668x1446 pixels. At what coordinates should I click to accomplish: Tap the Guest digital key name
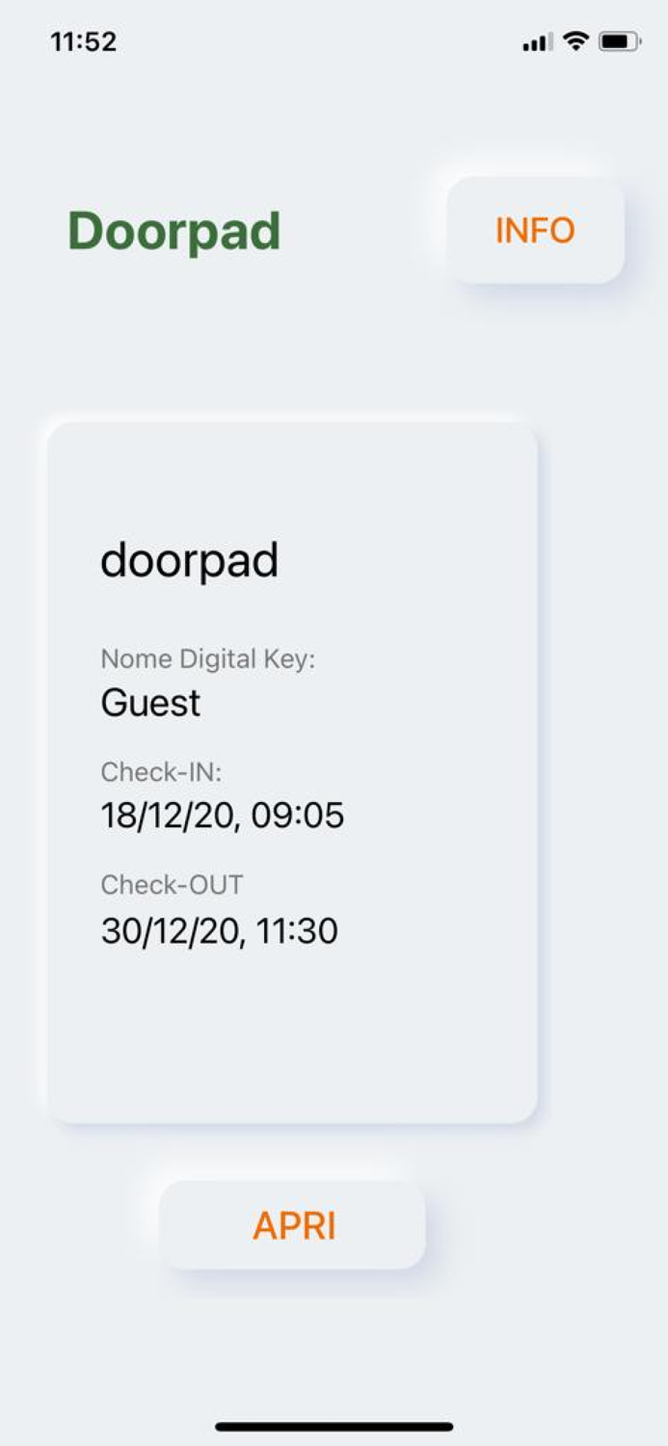(x=150, y=703)
